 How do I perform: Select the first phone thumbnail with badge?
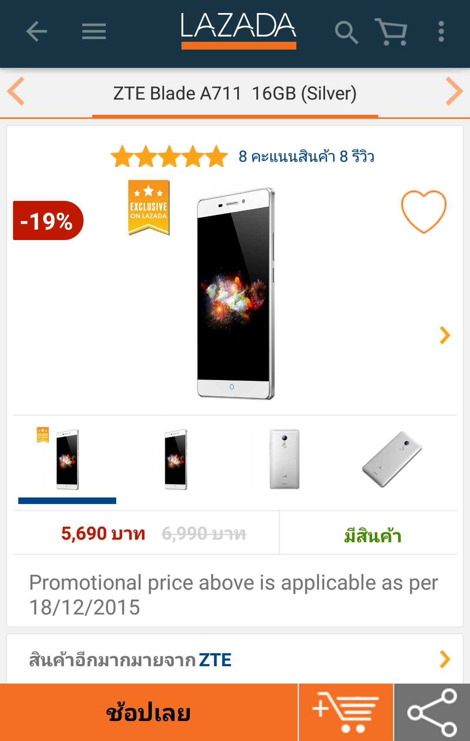pyautogui.click(x=67, y=460)
